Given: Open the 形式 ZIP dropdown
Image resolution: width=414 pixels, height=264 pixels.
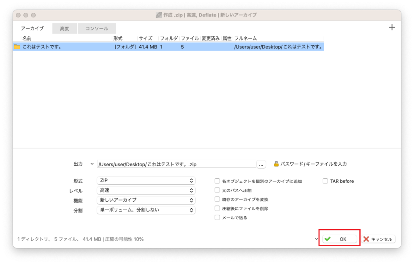Looking at the screenshot, I should click(x=146, y=181).
